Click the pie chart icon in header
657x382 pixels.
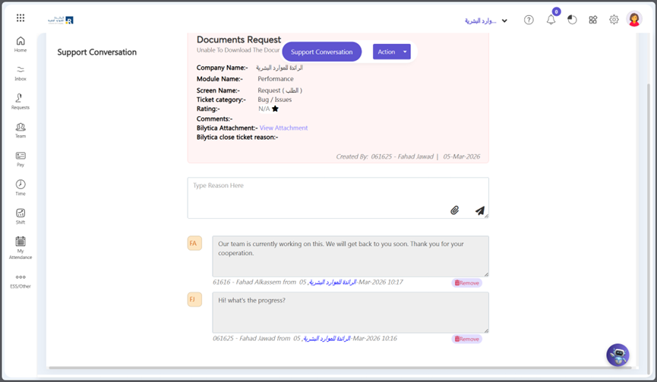572,20
